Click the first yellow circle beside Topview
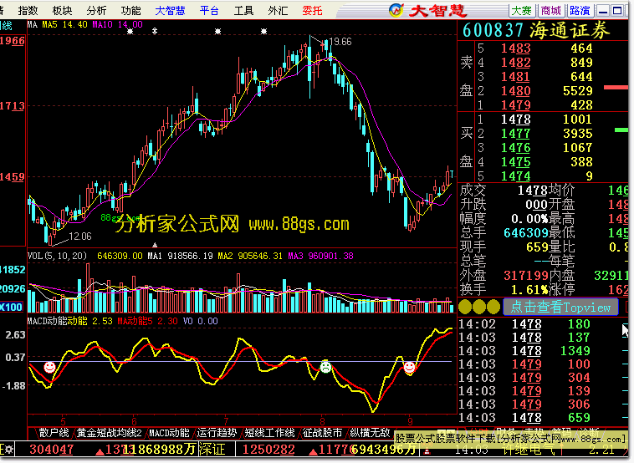 465,307
